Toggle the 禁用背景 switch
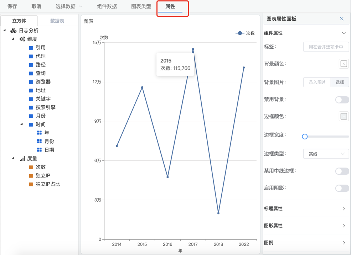This screenshot has width=351, height=255. (342, 100)
